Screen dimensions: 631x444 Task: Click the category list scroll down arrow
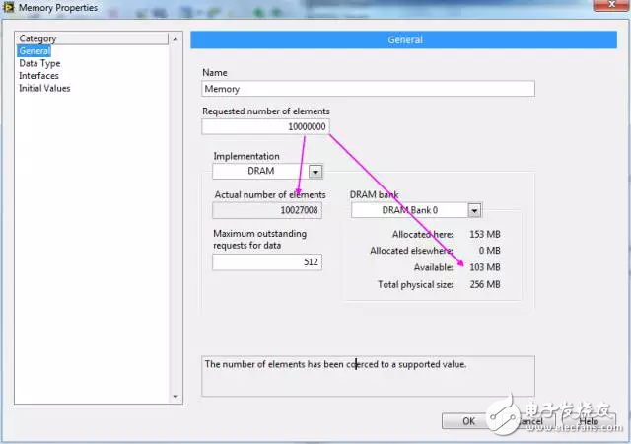click(176, 397)
